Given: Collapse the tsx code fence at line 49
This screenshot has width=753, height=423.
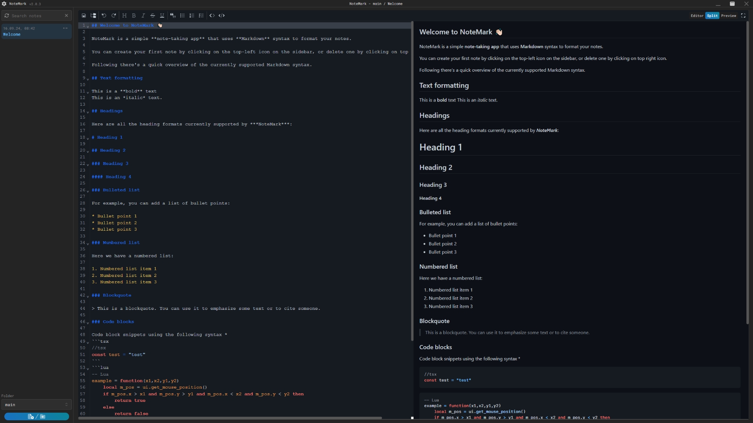Looking at the screenshot, I should (88, 342).
